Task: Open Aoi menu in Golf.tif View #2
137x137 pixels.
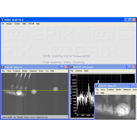Action: click(97, 93)
